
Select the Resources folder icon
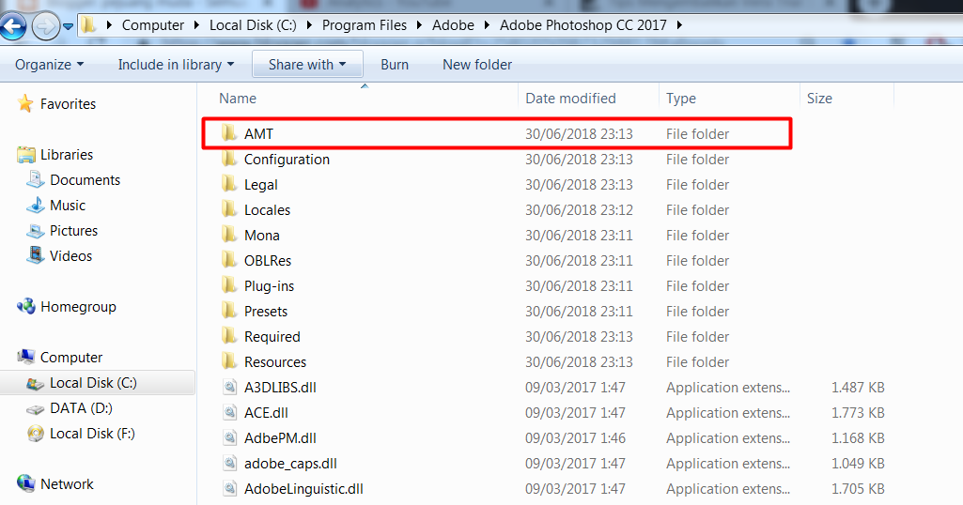[229, 360]
